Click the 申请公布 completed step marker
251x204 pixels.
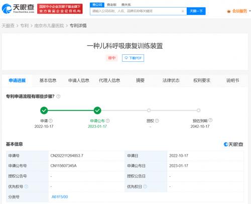97,111
